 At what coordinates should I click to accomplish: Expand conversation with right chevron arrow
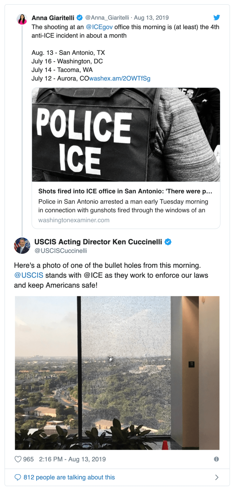coord(217,477)
